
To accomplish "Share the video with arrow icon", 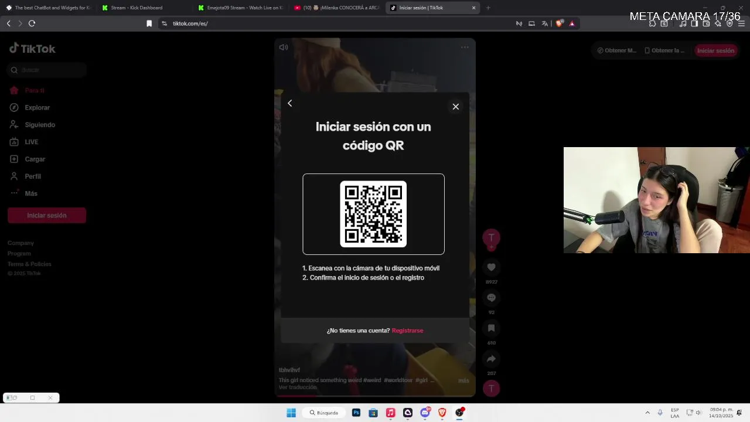I will click(491, 359).
